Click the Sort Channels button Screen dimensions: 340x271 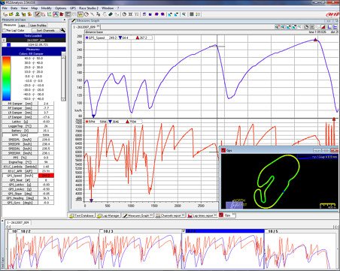(x=46, y=30)
